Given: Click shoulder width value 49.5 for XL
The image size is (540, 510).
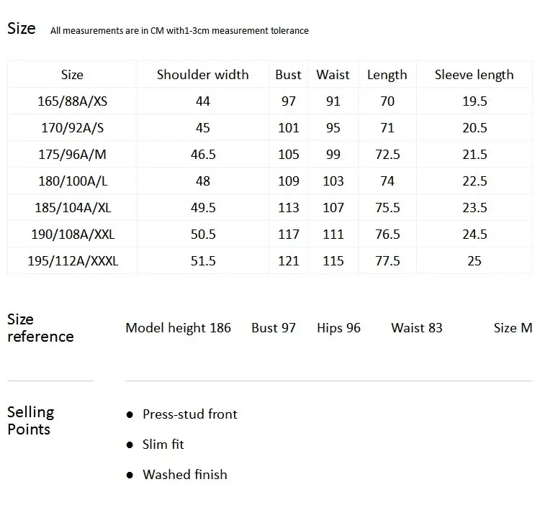Looking at the screenshot, I should 203,207.
